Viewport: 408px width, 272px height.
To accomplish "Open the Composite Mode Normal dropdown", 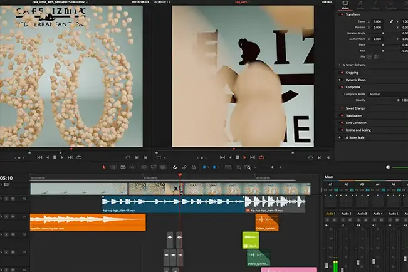I will pyautogui.click(x=388, y=94).
